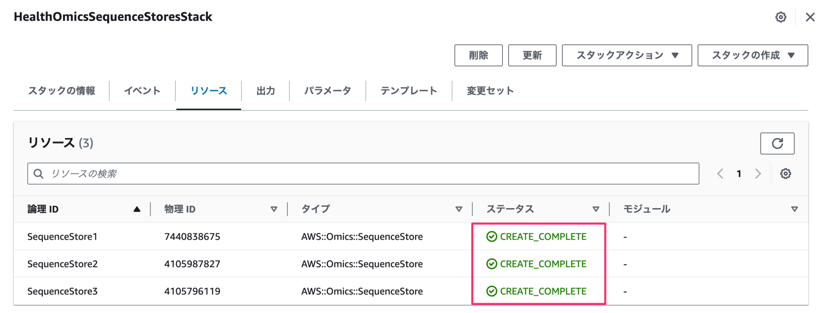822x313 pixels.
Task: Switch to the テンプレート tab
Action: tap(409, 90)
